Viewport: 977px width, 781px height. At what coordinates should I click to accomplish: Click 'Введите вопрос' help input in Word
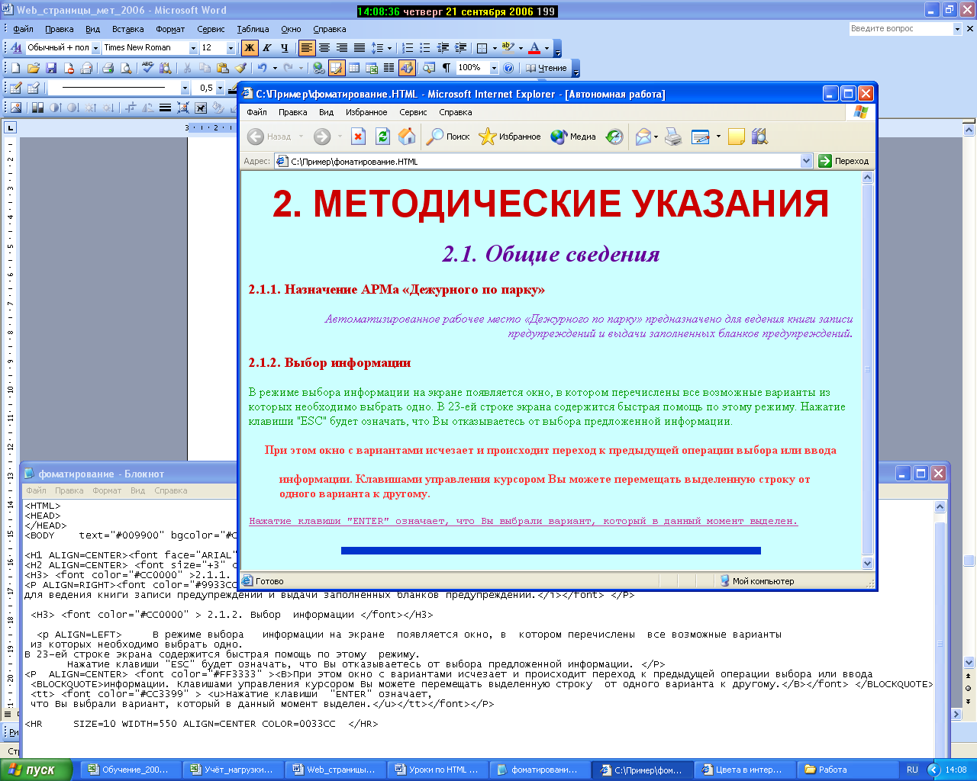click(900, 28)
